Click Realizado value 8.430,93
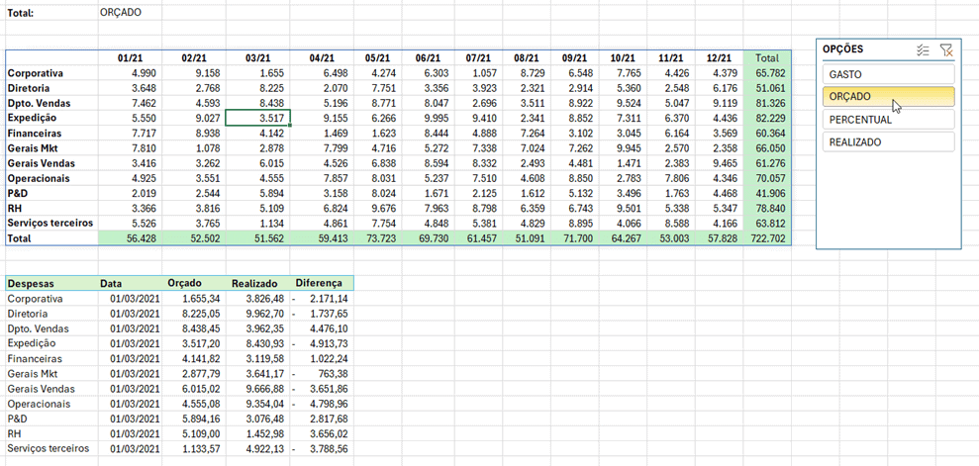Image resolution: width=979 pixels, height=466 pixels. tap(257, 343)
